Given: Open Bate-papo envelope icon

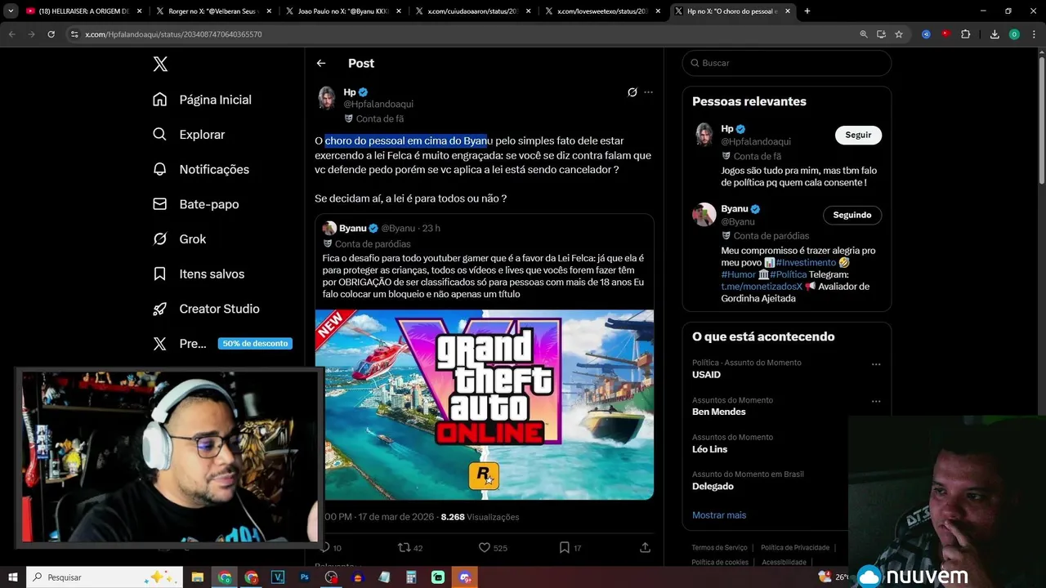Looking at the screenshot, I should 160,204.
